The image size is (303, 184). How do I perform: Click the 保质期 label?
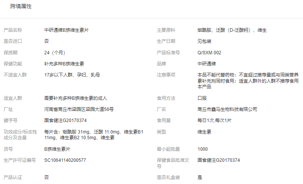click(x=11, y=53)
